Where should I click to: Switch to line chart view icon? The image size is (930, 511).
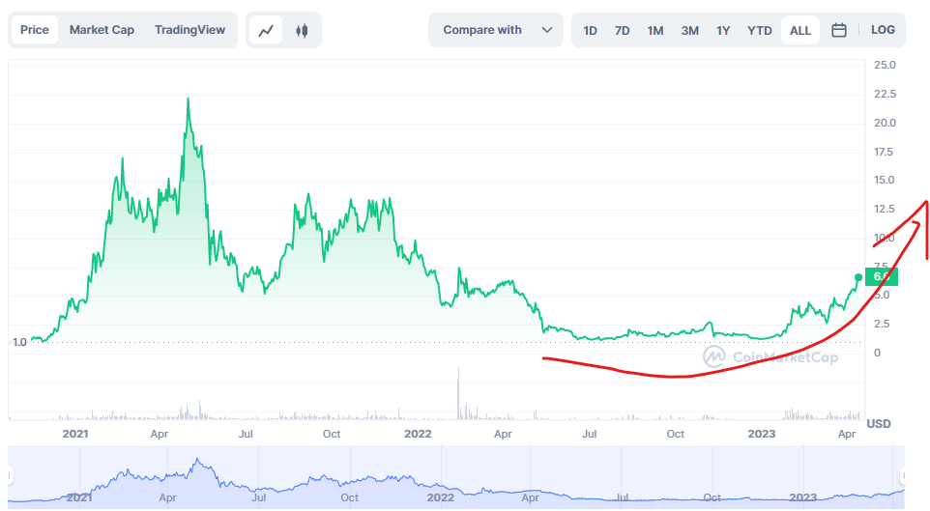[266, 30]
